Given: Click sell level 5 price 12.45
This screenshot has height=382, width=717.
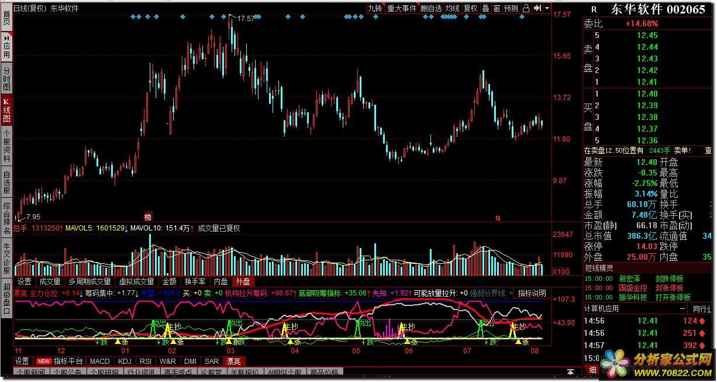Looking at the screenshot, I should pyautogui.click(x=647, y=35).
